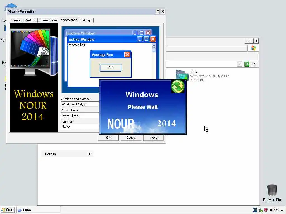286x214 pixels.
Task: Click the luna file name text
Action: pos(194,72)
